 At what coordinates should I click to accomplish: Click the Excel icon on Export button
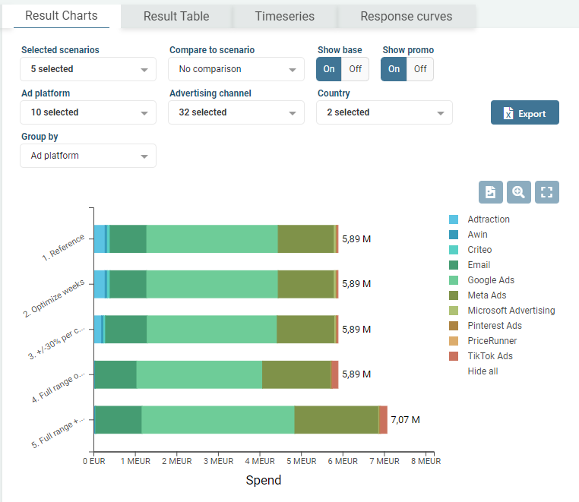(508, 113)
